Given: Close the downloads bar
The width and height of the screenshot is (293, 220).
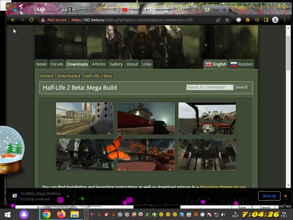Looking at the screenshot, I should click(x=285, y=196).
